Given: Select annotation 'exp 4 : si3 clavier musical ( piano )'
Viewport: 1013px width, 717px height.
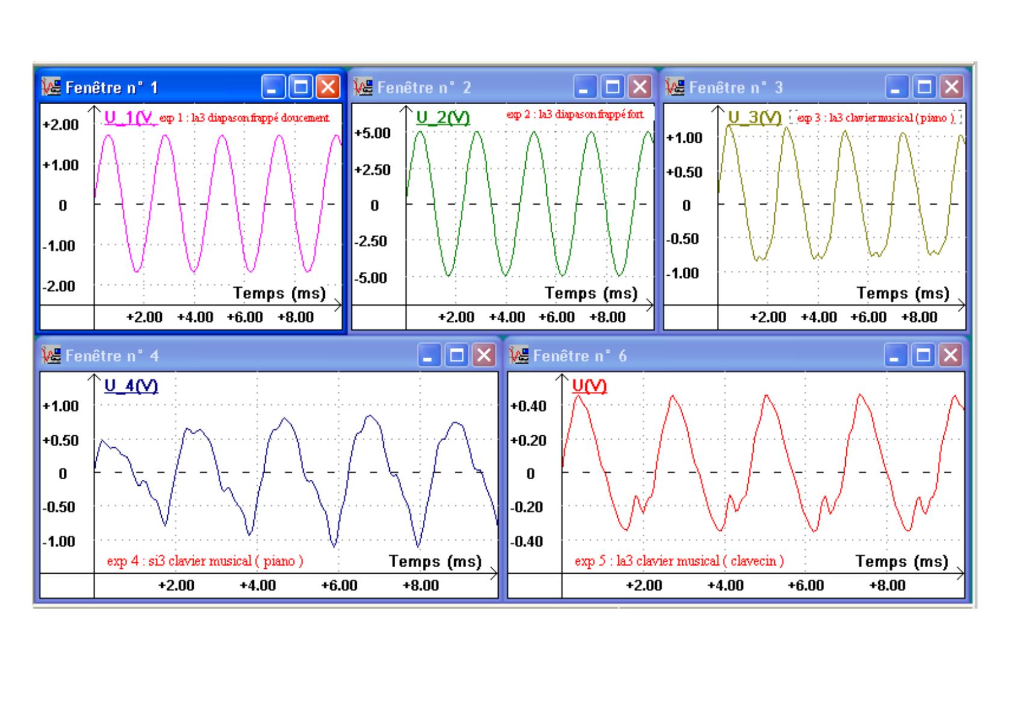Looking at the screenshot, I should click(x=205, y=561).
